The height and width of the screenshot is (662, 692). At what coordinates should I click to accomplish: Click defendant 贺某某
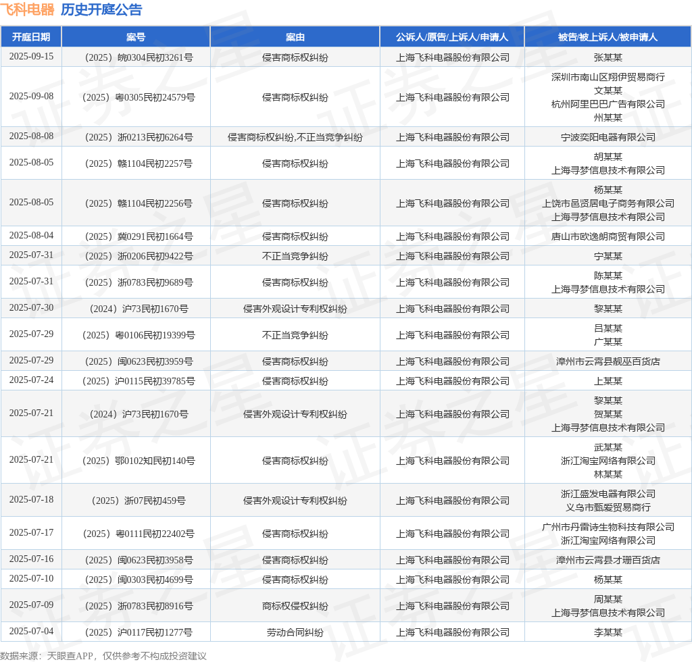pos(608,414)
